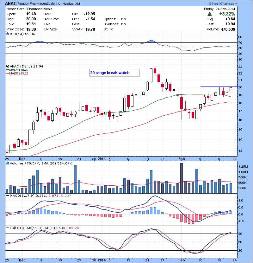Click the MACD histogram value 0.207
Screen dimensions: 253x263
pos(66,196)
